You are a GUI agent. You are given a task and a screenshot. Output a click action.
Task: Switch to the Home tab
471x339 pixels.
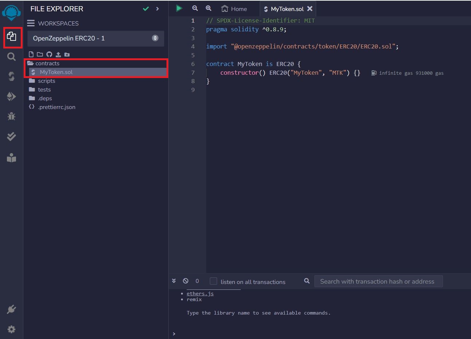click(x=234, y=9)
